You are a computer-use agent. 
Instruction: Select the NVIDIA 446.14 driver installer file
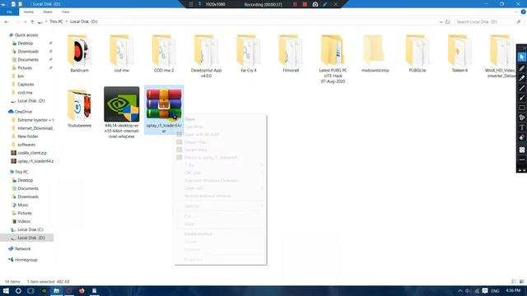(122, 113)
